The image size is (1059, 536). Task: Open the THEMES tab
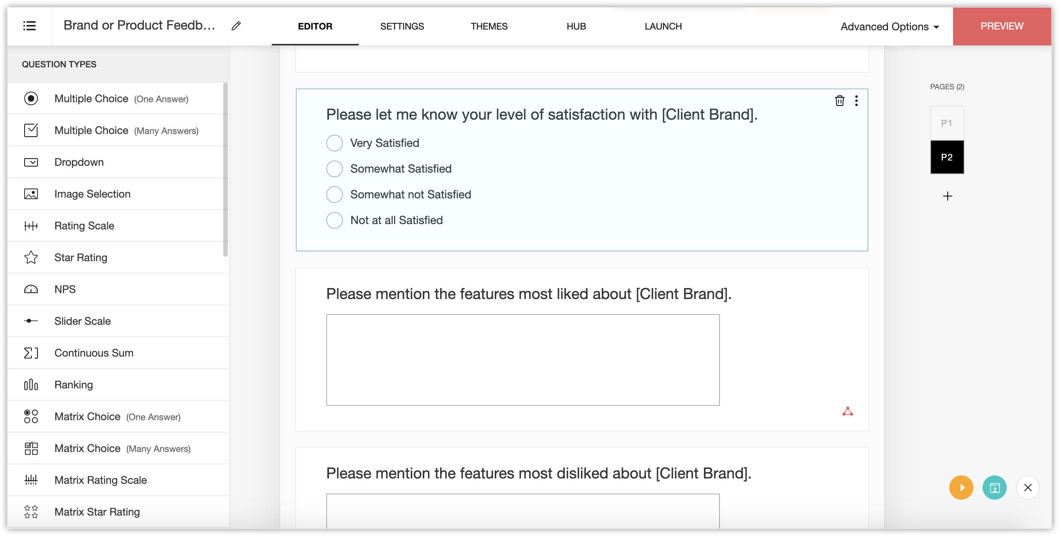pos(489,26)
